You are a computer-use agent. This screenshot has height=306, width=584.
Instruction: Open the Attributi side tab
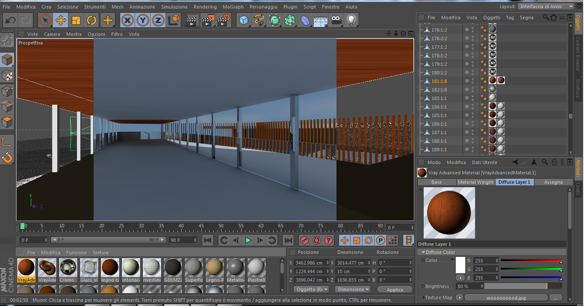578,169
